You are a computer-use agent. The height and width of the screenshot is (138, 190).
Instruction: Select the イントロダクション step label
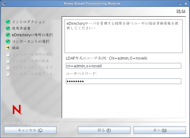tap(29, 22)
